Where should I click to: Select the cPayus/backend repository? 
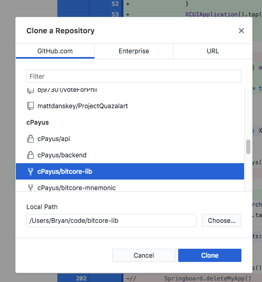(x=130, y=155)
